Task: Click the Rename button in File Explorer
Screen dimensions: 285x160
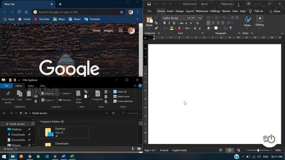Action: pyautogui.click(x=65, y=100)
